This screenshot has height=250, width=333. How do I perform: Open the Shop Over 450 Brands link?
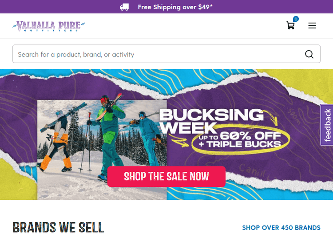(x=281, y=228)
